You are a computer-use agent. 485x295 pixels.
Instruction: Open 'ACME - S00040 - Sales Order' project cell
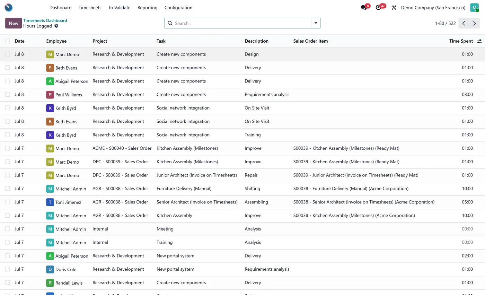(x=122, y=148)
